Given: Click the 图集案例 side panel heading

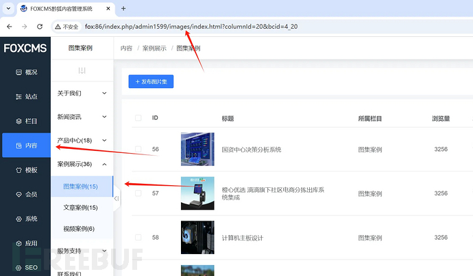Looking at the screenshot, I should [80, 48].
